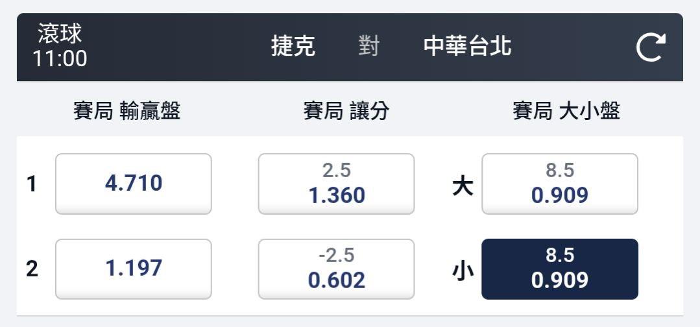Click the row label 1
Screen dimensions: 700x327
tap(32, 184)
